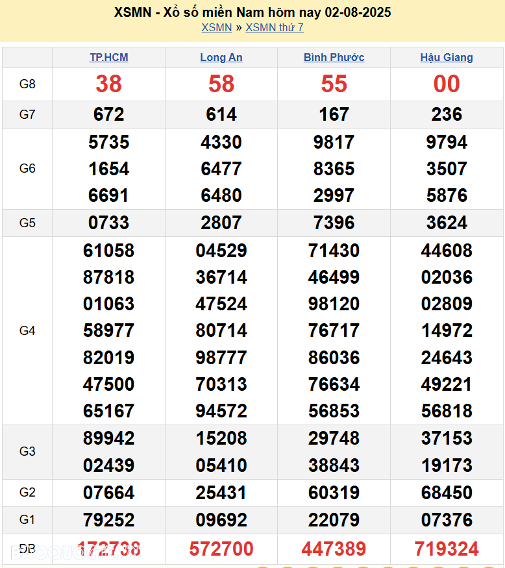Select Hậu Giang special prize 719324

point(447,549)
